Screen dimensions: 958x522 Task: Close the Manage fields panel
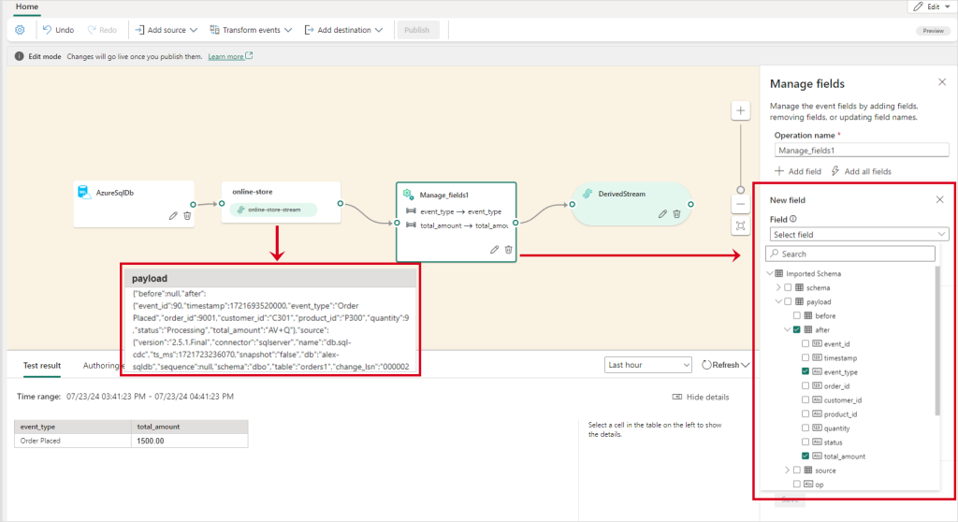point(942,82)
